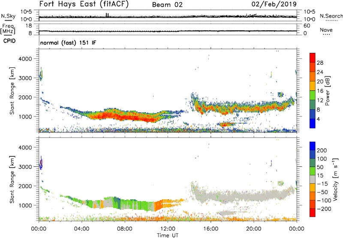Select the red top segment of Power colorbar
Viewport: 343px width, 238px height.
tap(313, 58)
